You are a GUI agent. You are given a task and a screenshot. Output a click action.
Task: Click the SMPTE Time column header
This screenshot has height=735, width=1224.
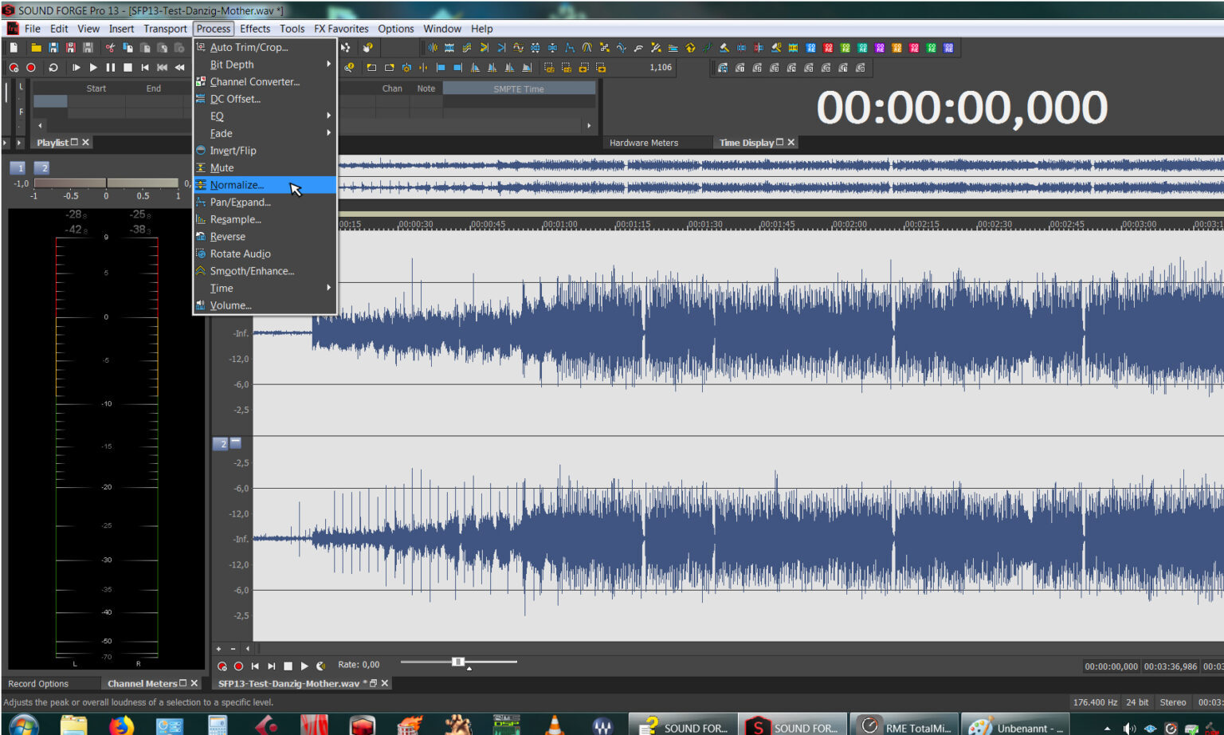pos(519,88)
